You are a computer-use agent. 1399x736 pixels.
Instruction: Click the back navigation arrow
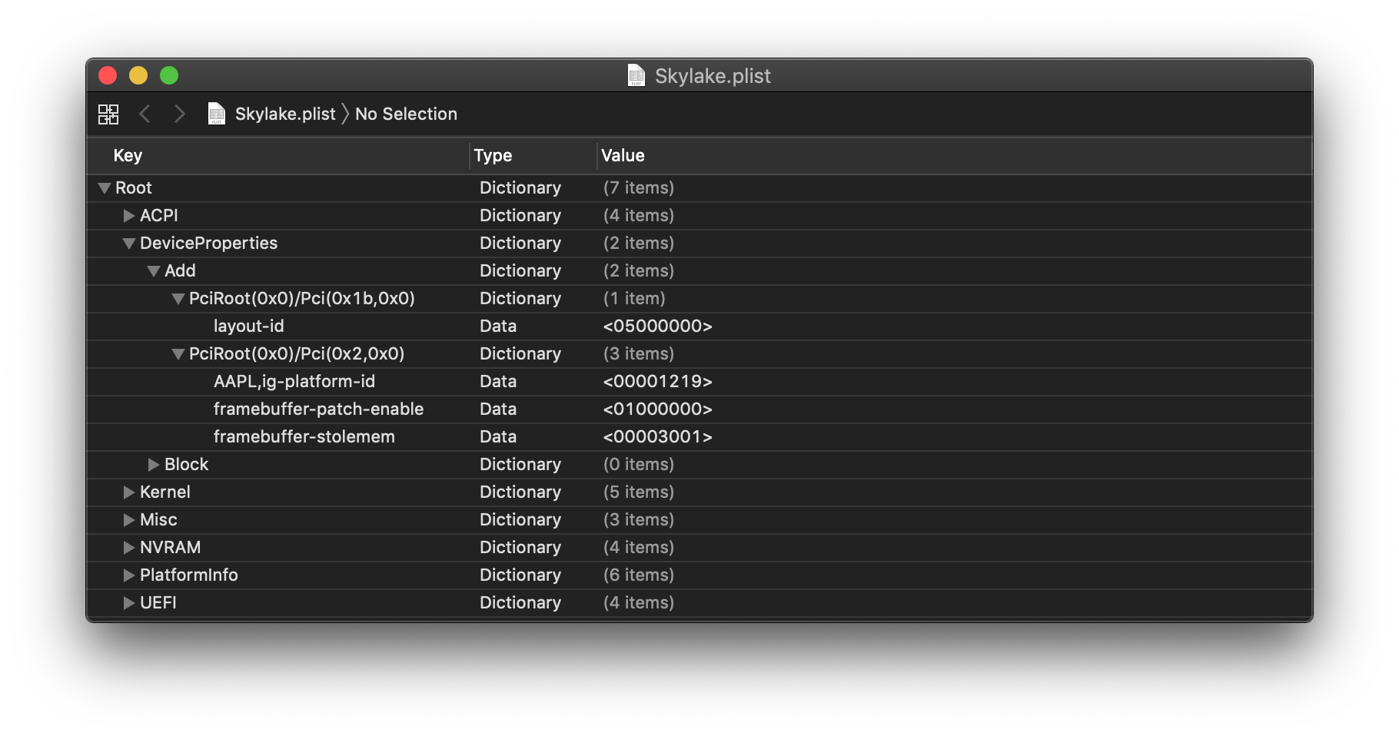(145, 114)
